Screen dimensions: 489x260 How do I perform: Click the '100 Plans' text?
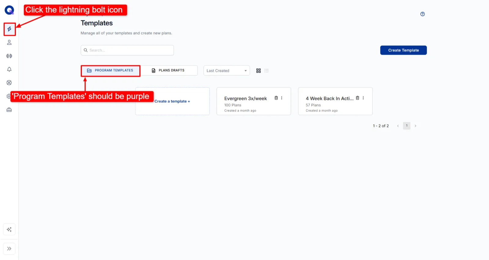pyautogui.click(x=233, y=105)
